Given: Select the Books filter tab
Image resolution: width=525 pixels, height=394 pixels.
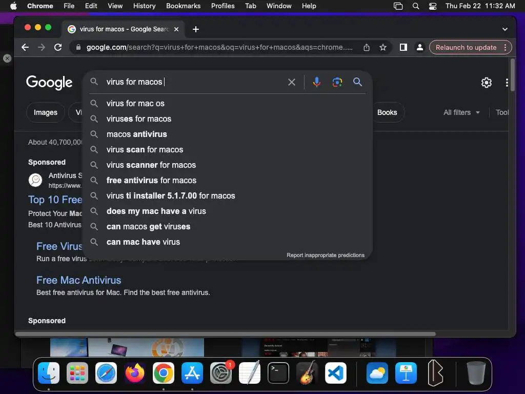Looking at the screenshot, I should (387, 112).
